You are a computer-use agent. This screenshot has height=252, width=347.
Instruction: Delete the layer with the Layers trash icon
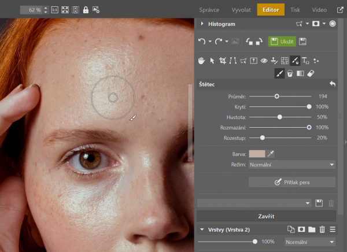(x=322, y=229)
